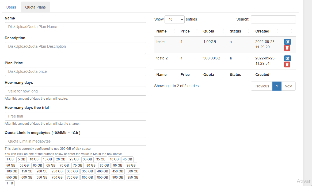Select page 1 in pagination
This screenshot has height=186, width=312.
277,86
